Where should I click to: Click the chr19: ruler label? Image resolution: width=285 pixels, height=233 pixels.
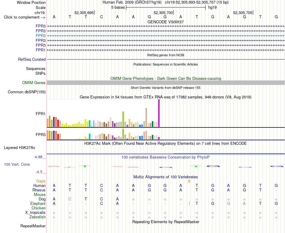pos(40,13)
